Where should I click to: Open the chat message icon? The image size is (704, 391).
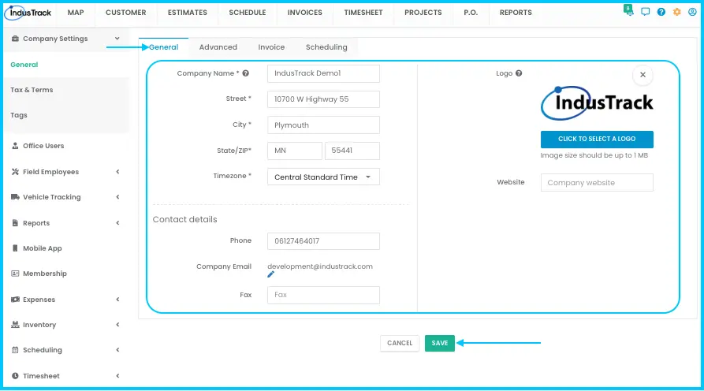[645, 12]
